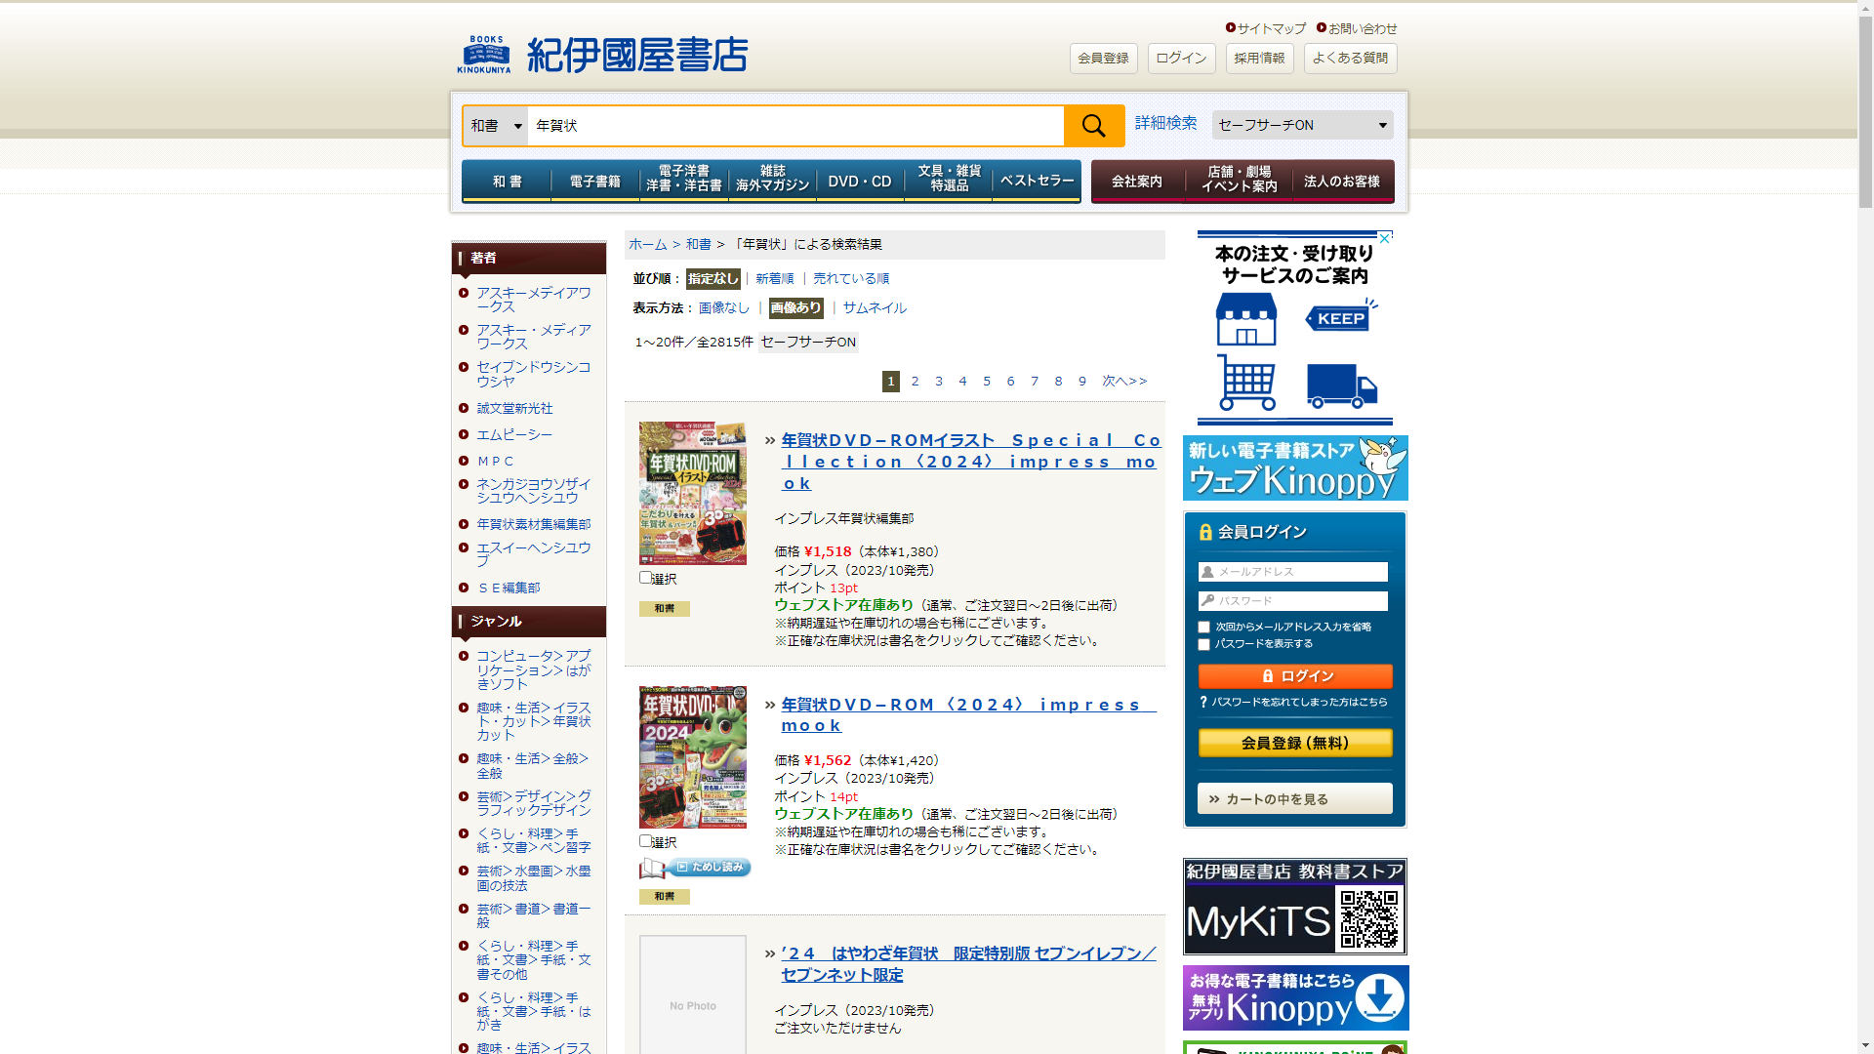Click the メールアドレス input field

coord(1294,572)
